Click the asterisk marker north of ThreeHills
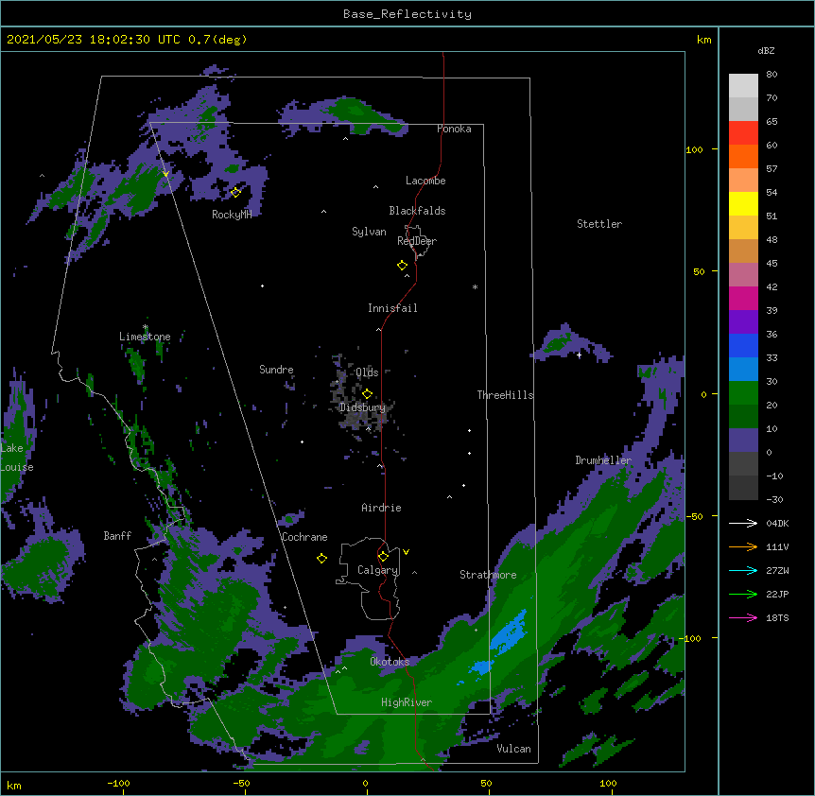 point(475,286)
